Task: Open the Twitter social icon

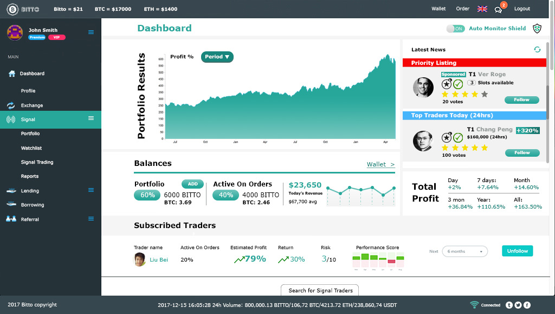Action: (518, 305)
